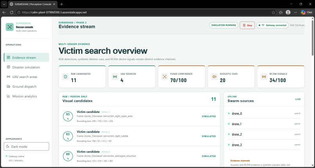The image size is (315, 168).
Task: Click Gateway online status in sidebar
Action: point(16,156)
